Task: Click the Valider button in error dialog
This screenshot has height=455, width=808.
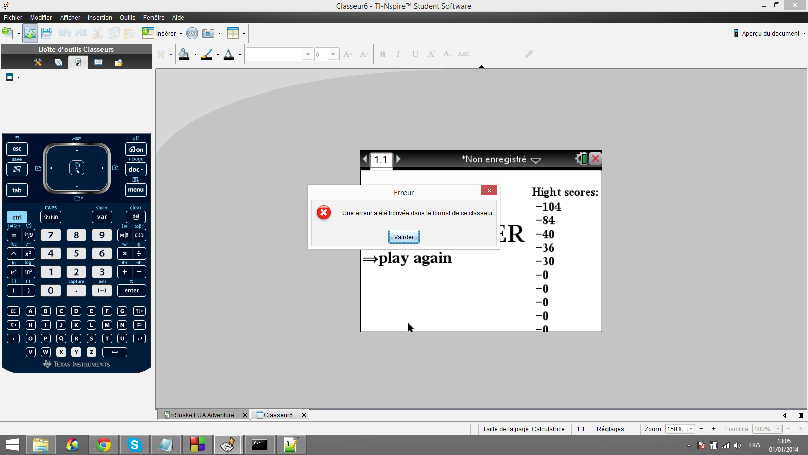Action: coord(404,237)
